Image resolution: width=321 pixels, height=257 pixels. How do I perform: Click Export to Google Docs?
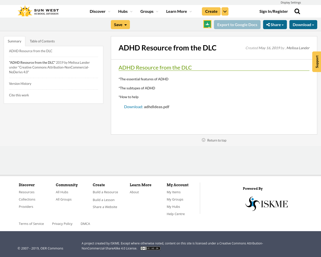coord(237,24)
